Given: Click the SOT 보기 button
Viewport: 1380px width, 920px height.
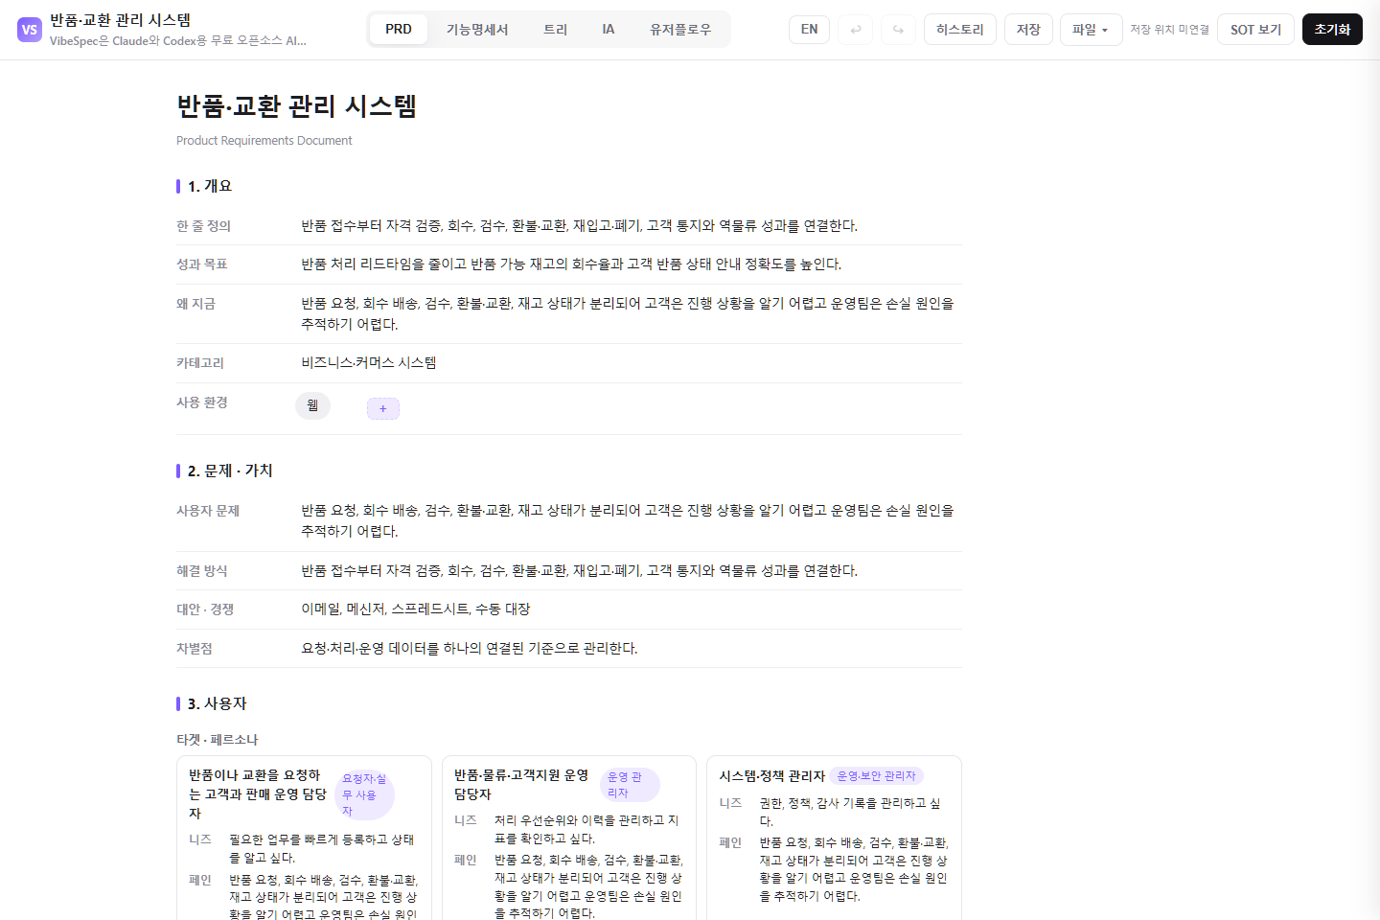Looking at the screenshot, I should (1255, 30).
